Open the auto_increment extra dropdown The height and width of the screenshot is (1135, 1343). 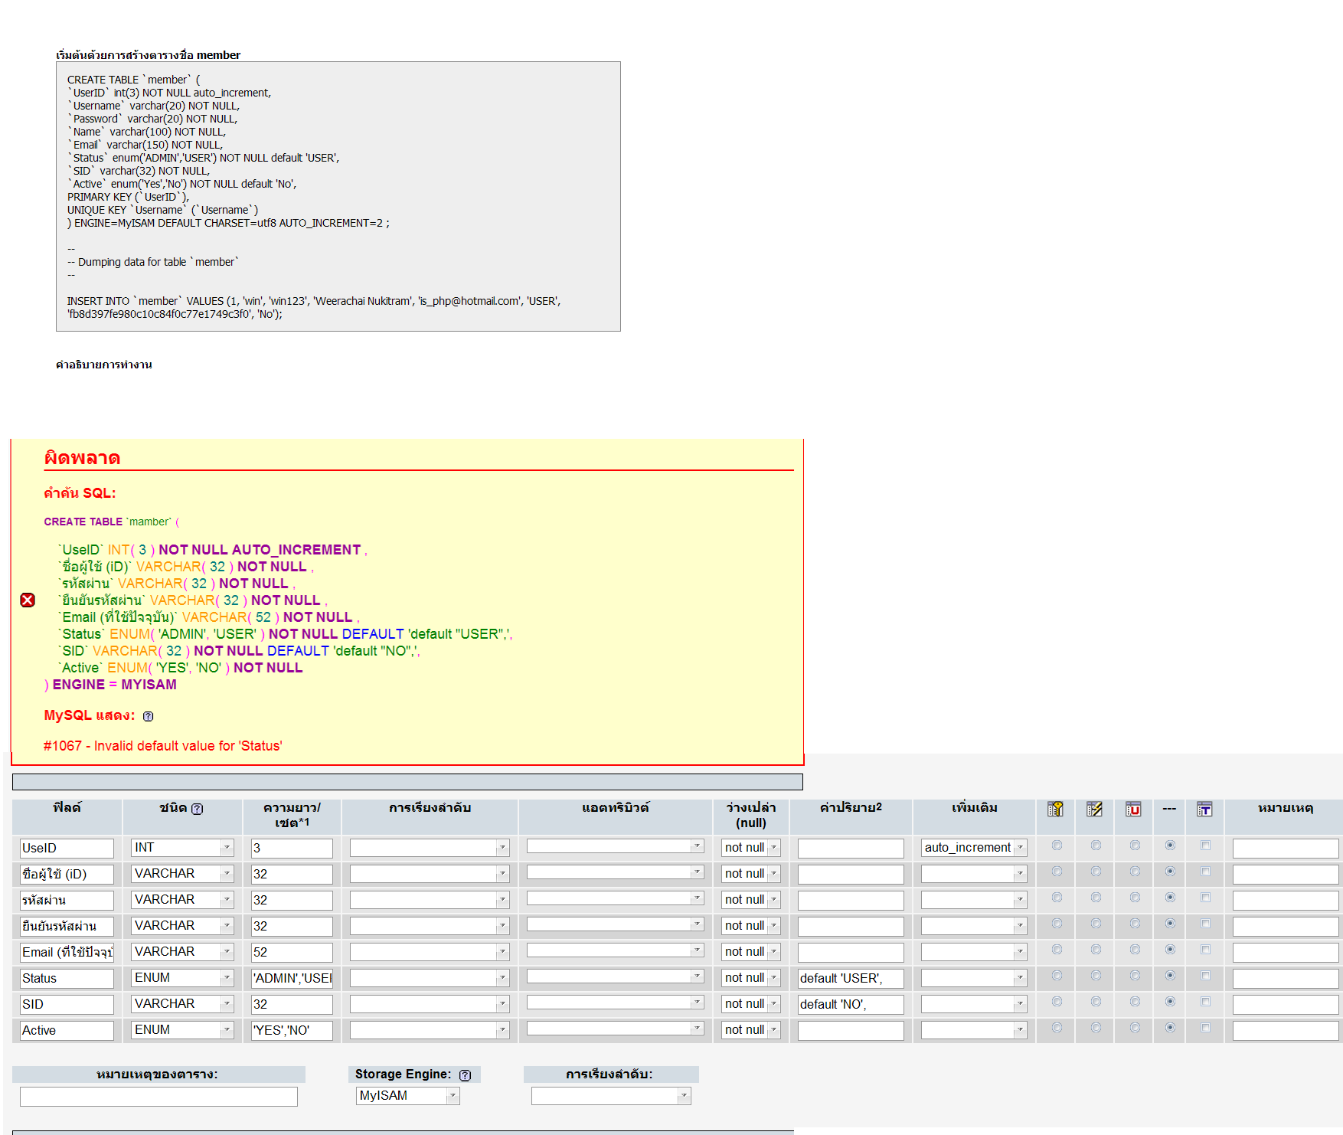(974, 848)
